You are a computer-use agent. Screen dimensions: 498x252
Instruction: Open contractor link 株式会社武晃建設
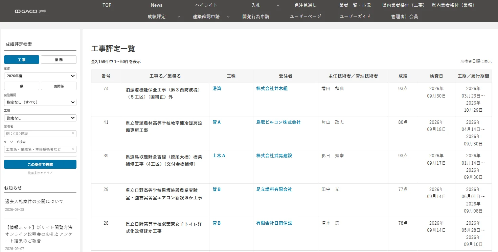point(274,156)
